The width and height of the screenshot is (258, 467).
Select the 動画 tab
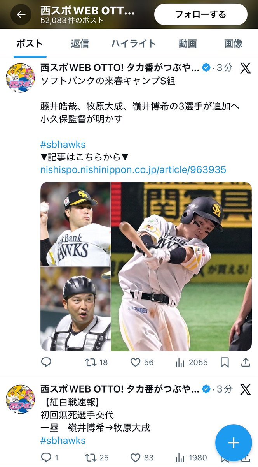[188, 44]
